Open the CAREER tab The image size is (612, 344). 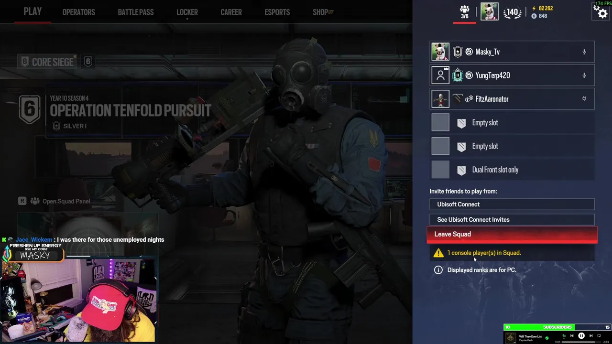(231, 12)
